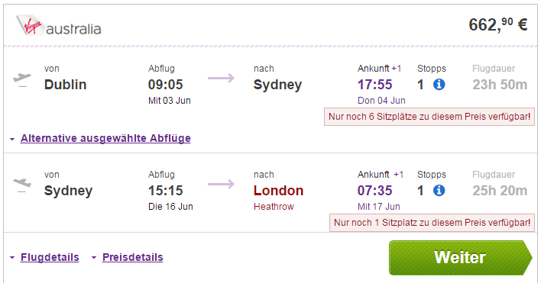541x283 pixels.
Task: Click the small triangle before Flugdetails
Action: pos(12,258)
